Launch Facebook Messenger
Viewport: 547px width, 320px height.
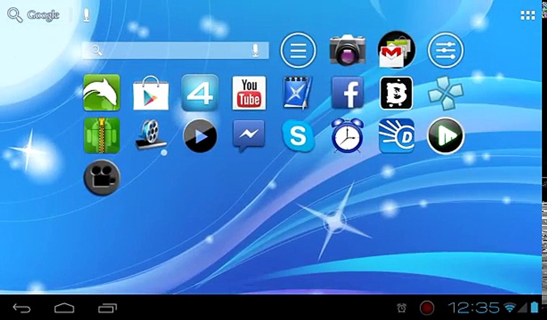249,136
